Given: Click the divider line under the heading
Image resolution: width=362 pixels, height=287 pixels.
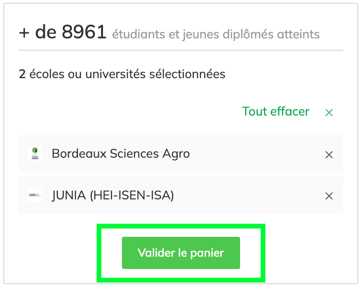Looking at the screenshot, I should click(x=181, y=50).
